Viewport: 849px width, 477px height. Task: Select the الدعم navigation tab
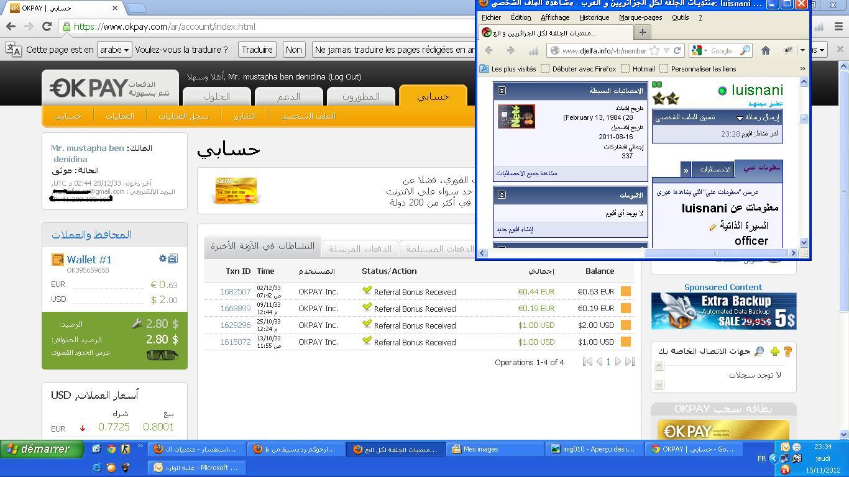288,96
